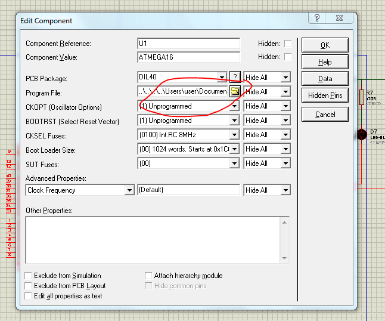Viewport: 385px width, 321px height.
Task: Click Other Properties scrollbar up arrow
Action: point(284,223)
